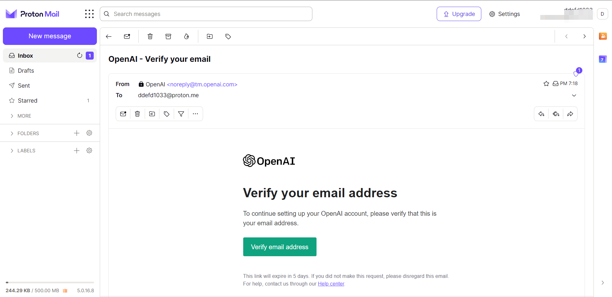Open the Help center link
The height and width of the screenshot is (297, 612).
click(331, 284)
